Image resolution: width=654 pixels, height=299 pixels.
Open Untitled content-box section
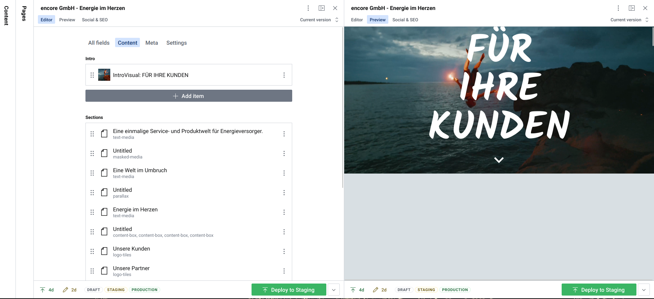163,232
